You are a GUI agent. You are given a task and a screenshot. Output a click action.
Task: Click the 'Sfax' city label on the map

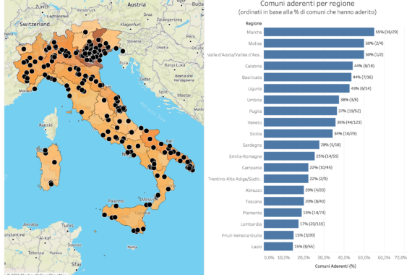tap(77, 264)
